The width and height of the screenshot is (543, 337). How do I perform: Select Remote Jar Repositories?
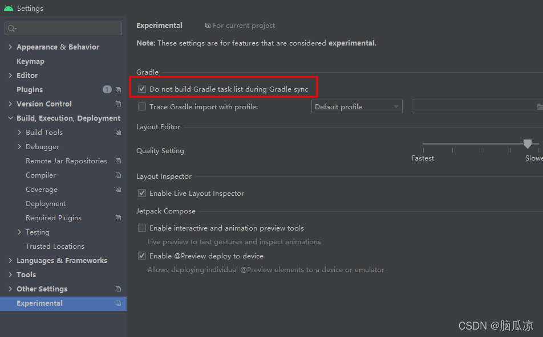[66, 161]
